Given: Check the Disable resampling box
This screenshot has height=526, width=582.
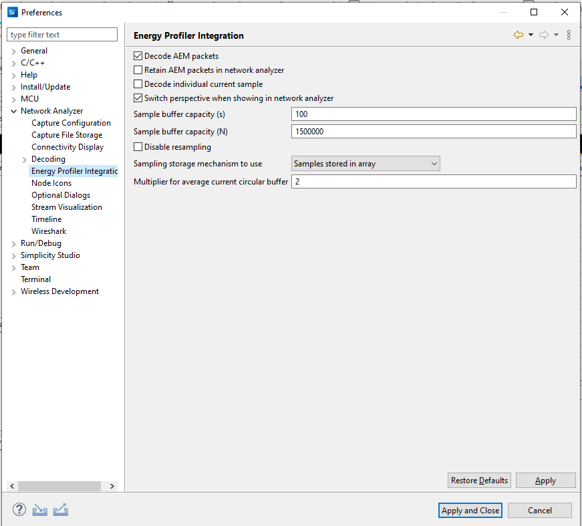Looking at the screenshot, I should coord(138,146).
